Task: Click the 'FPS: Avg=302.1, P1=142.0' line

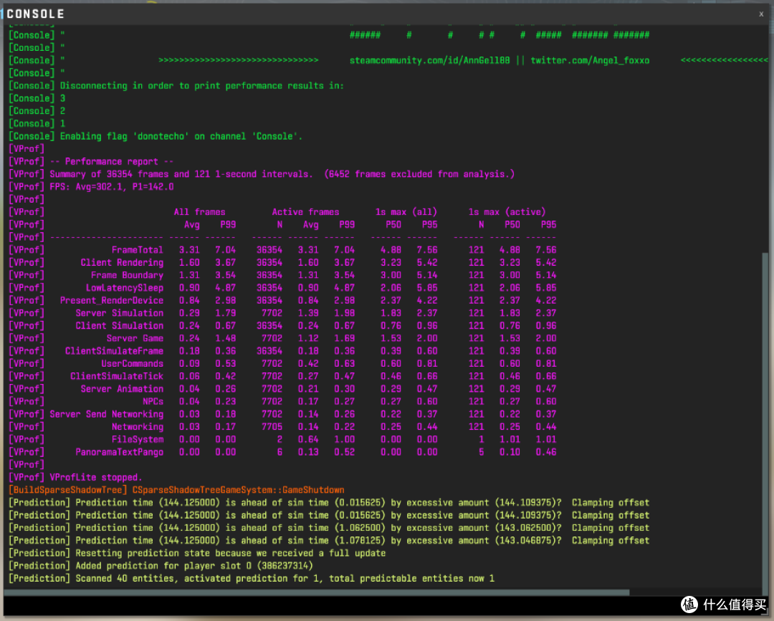Action: 112,187
